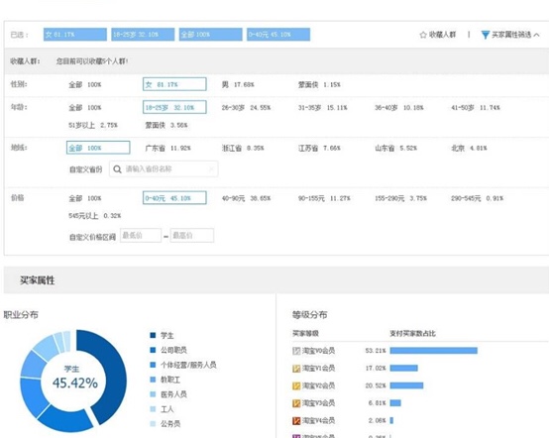Select the 26-30岁 24.55% age option
This screenshot has height=438, width=549.
coord(246,107)
